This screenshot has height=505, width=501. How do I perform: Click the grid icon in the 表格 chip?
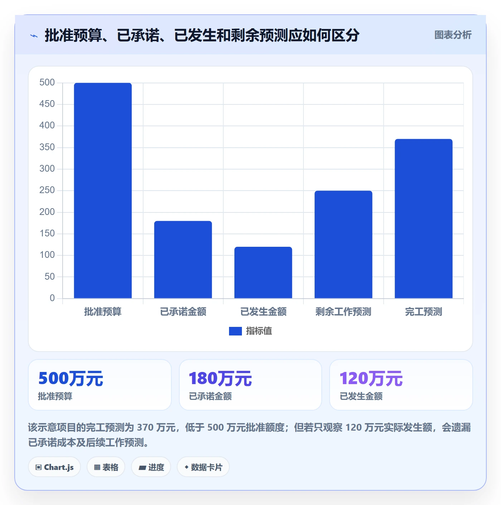(x=97, y=467)
